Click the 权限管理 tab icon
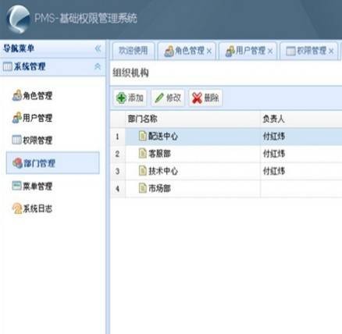Screen dimensions: 342x334 [x=290, y=51]
